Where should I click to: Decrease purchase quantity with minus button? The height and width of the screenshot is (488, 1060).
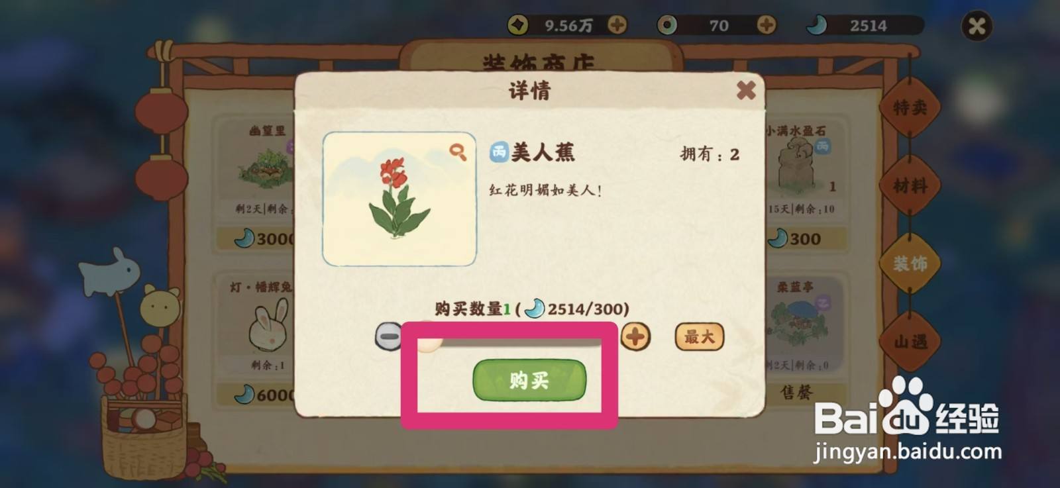[x=388, y=336]
